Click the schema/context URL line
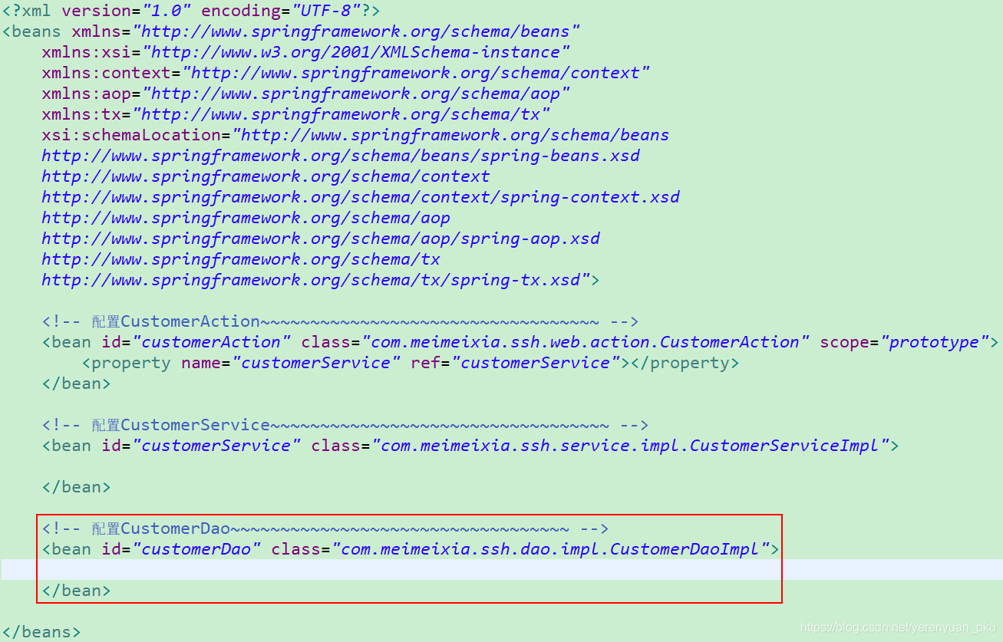Image resolution: width=1003 pixels, height=642 pixels. 266,176
